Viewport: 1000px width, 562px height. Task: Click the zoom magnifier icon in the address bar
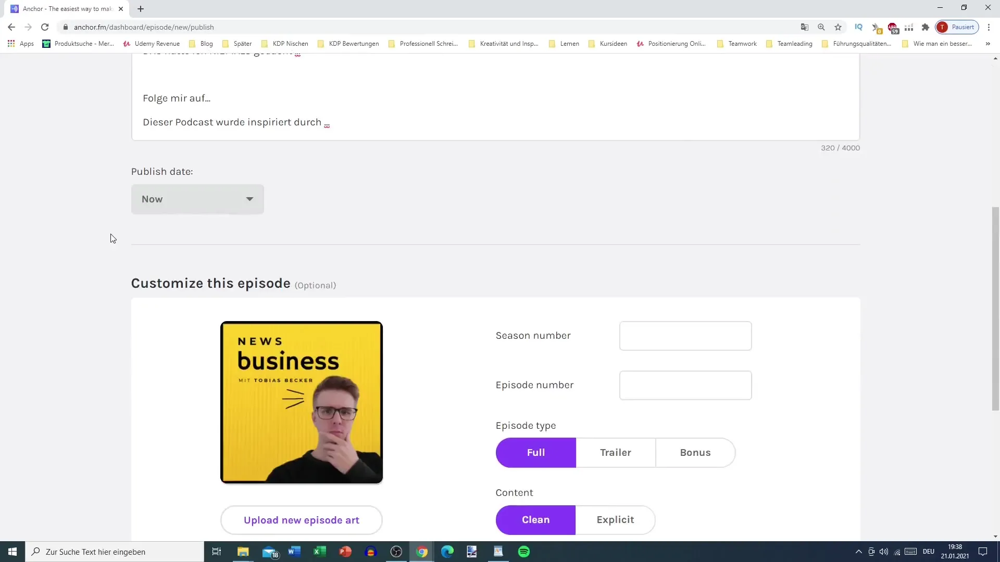[x=821, y=27]
